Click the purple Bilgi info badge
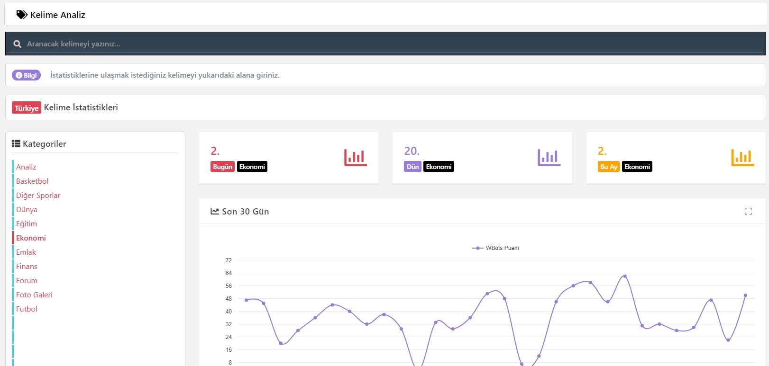Viewport: 769px width, 366px height. 27,75
